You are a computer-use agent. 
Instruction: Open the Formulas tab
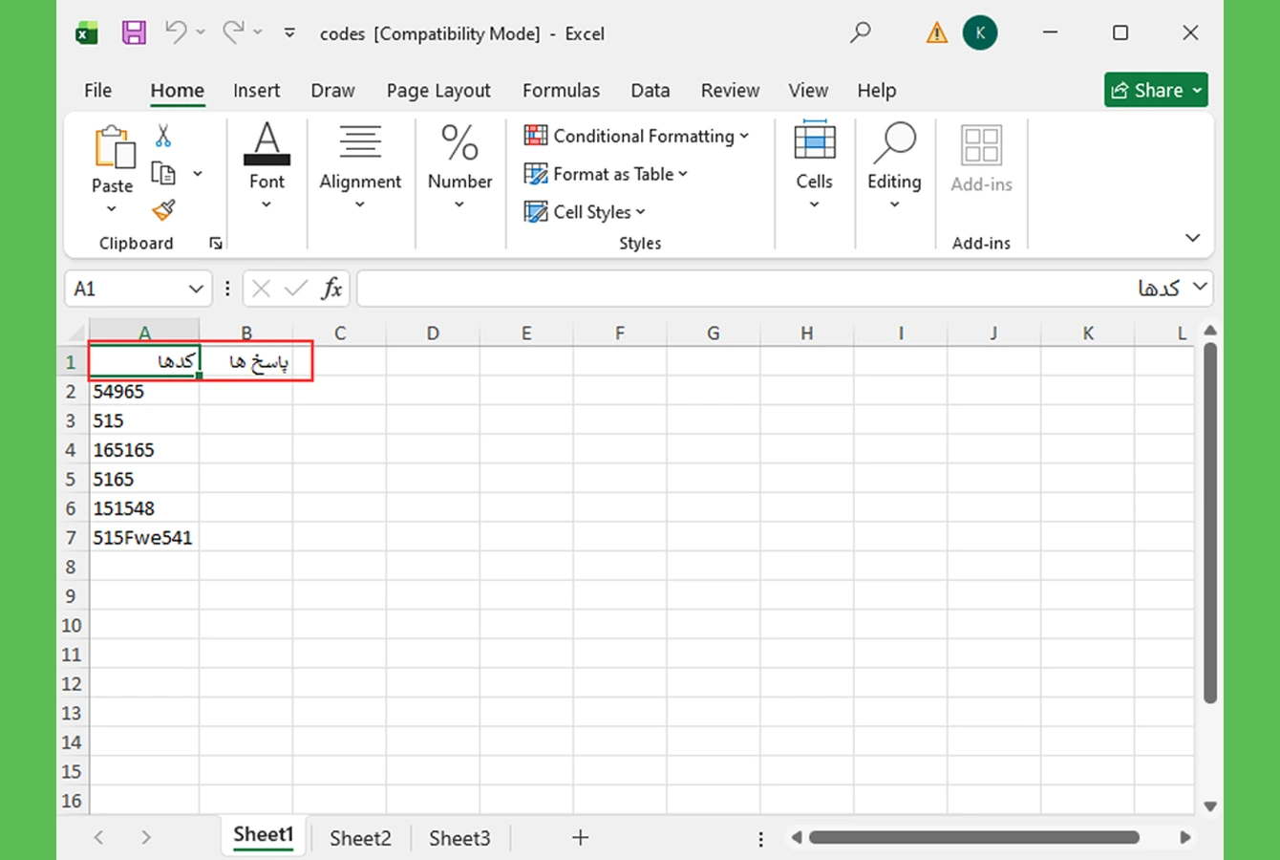click(561, 90)
